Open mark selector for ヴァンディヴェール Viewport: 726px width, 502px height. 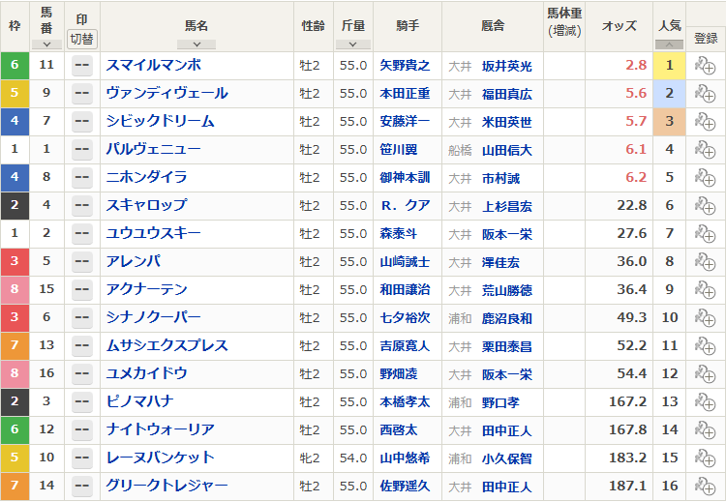coord(82,94)
